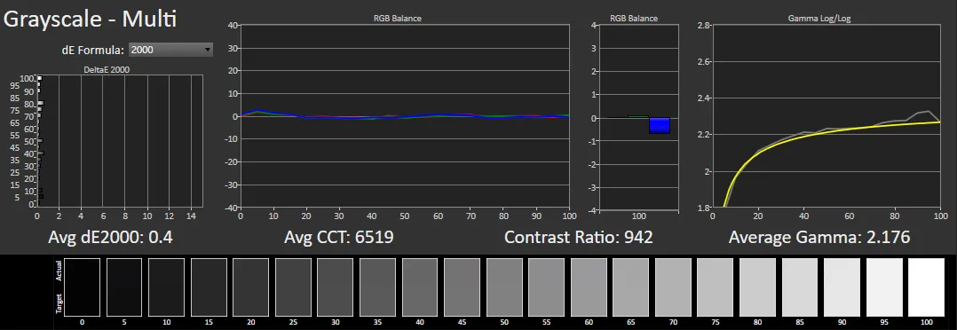The width and height of the screenshot is (957, 330).
Task: Click the Avg CCT: 6519 readout
Action: (339, 237)
